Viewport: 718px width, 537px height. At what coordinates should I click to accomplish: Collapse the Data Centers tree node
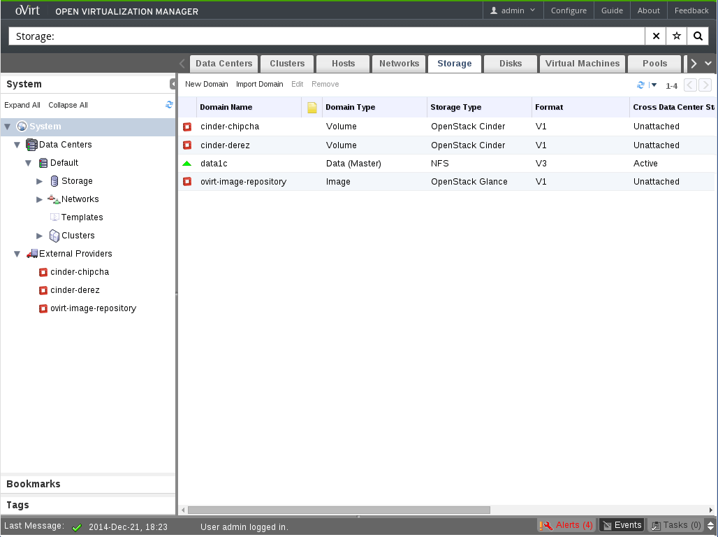point(17,145)
